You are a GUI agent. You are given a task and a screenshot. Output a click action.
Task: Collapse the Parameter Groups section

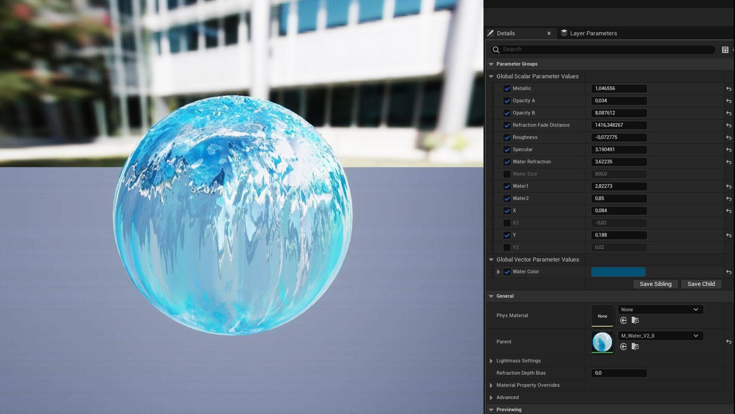491,64
